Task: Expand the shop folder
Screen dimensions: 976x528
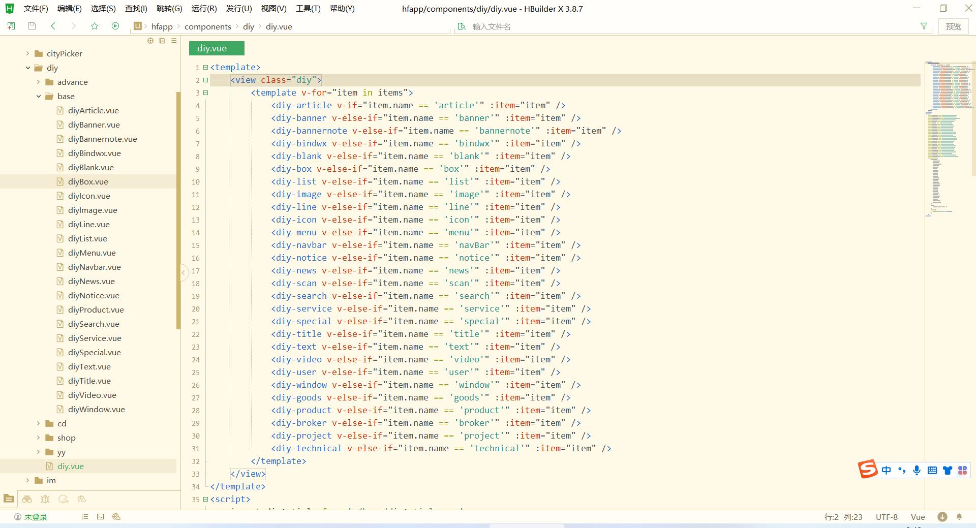Action: click(38, 438)
